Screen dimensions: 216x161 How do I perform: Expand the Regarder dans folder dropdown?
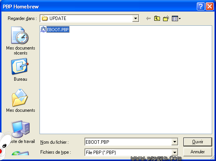tap(135, 18)
